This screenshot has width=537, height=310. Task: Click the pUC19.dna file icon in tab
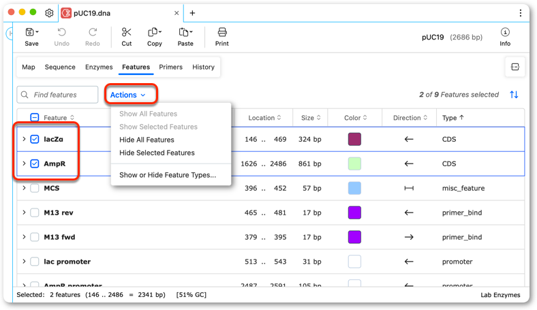click(66, 13)
